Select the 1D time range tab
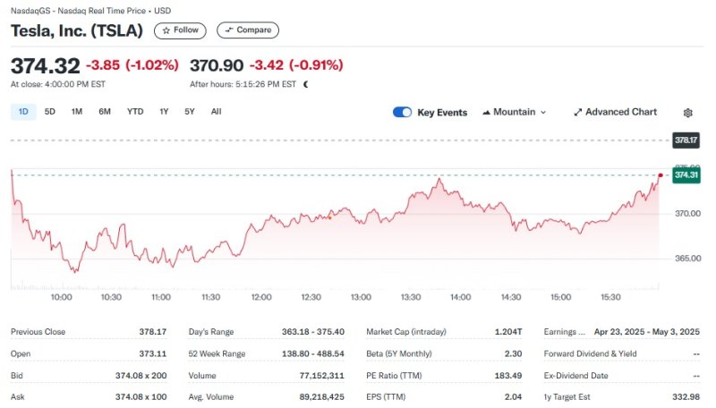716x408 pixels. click(x=23, y=112)
